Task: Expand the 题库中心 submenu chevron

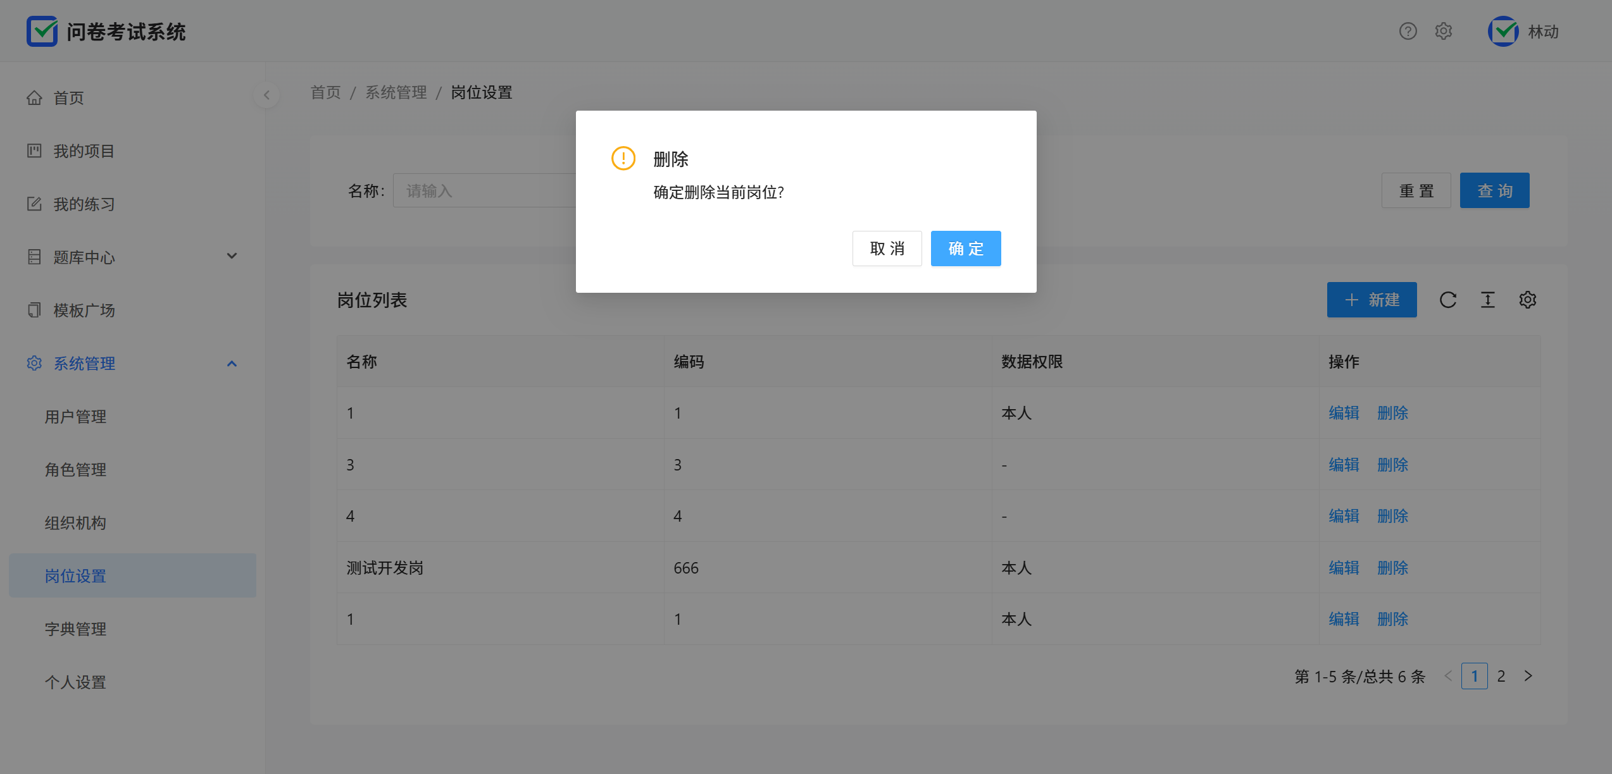Action: point(232,256)
